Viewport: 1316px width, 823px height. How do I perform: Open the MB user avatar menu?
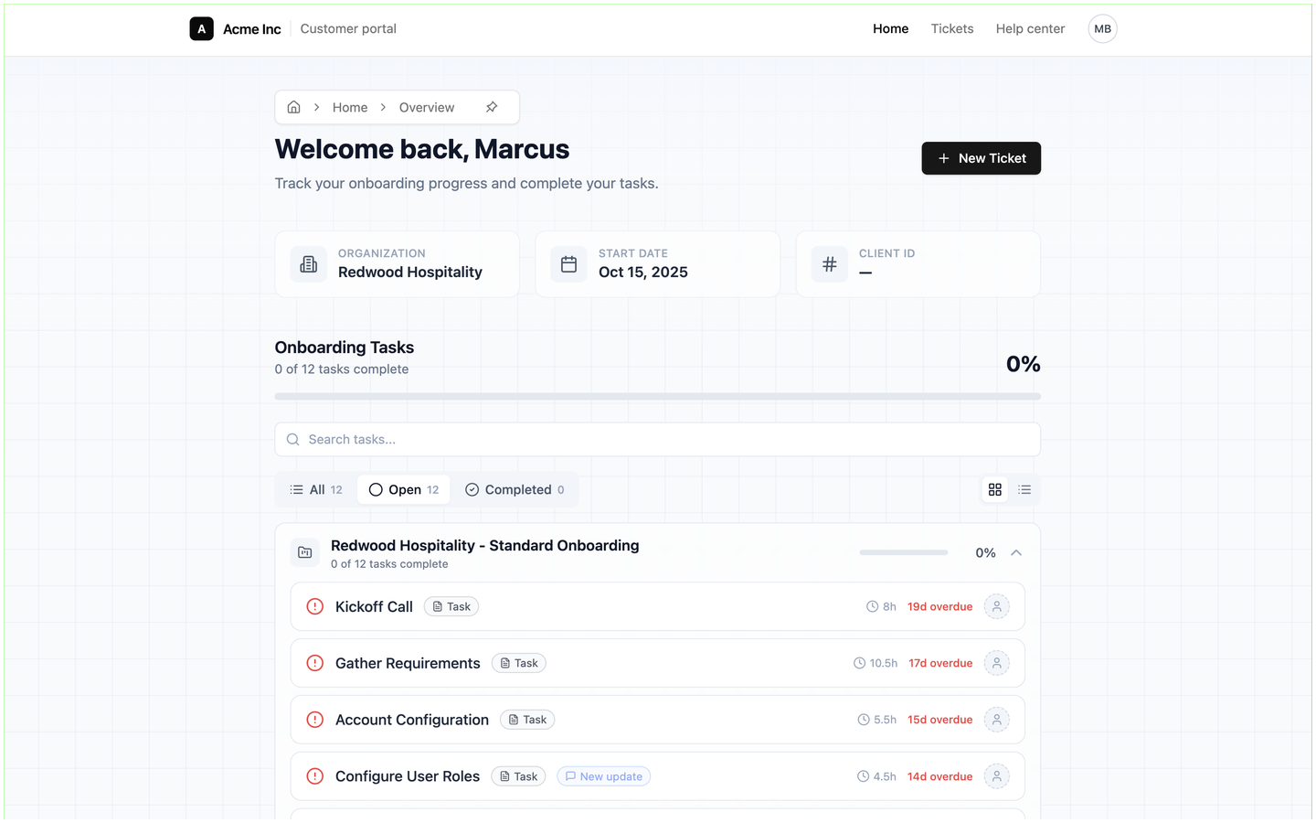(1102, 29)
